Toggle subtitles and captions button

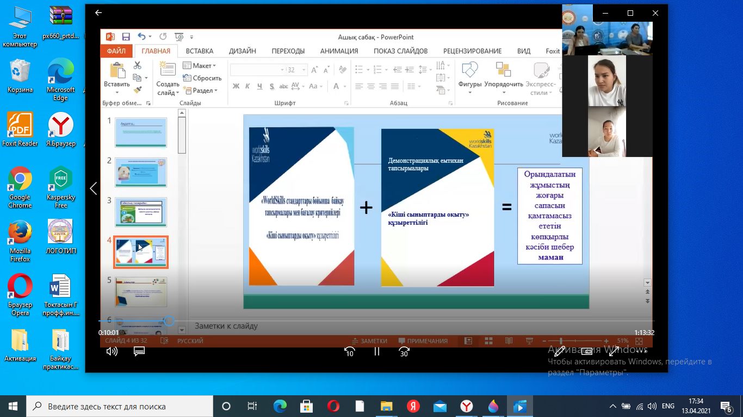(139, 351)
